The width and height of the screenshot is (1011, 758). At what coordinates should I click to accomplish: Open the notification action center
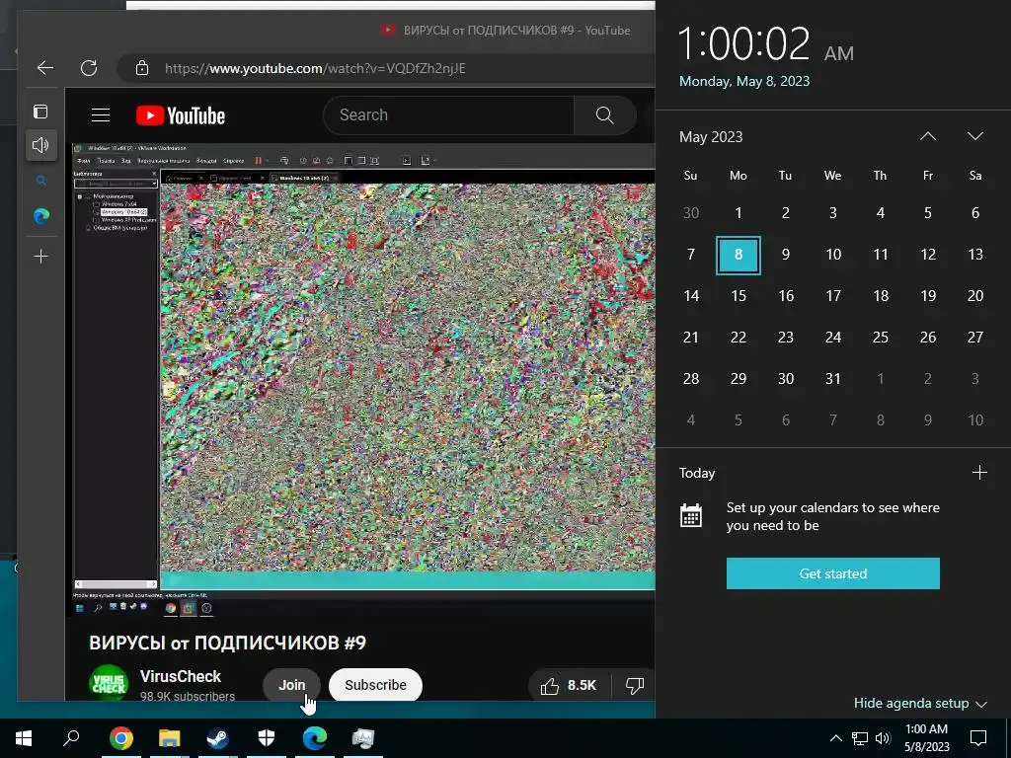point(978,738)
